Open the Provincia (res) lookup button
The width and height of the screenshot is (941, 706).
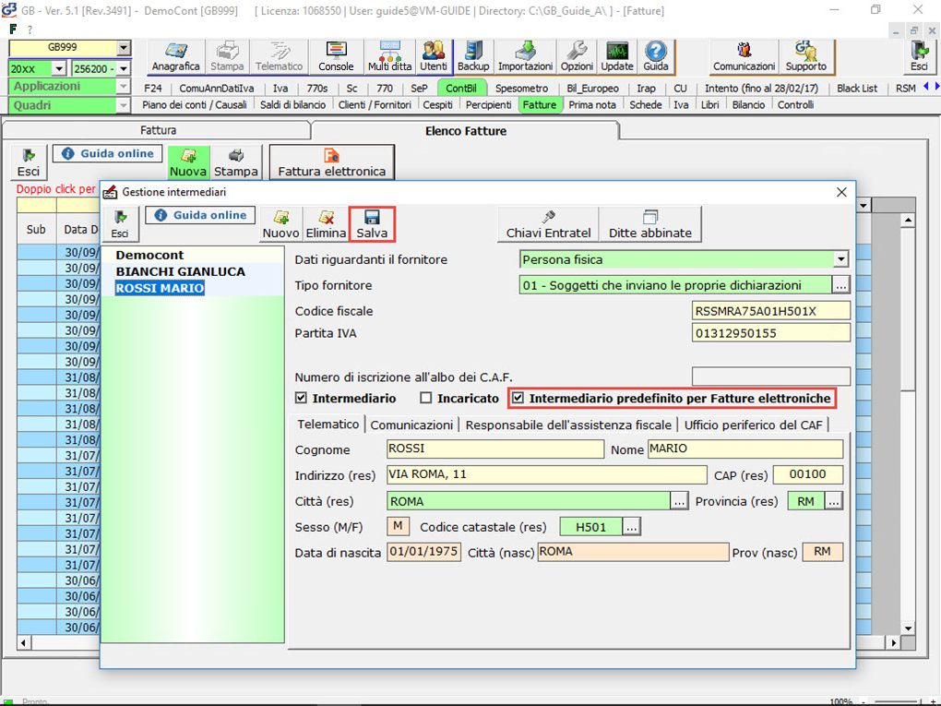[834, 501]
